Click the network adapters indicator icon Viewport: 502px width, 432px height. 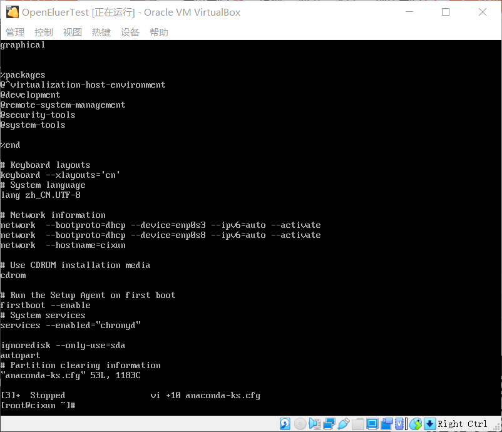pos(329,424)
